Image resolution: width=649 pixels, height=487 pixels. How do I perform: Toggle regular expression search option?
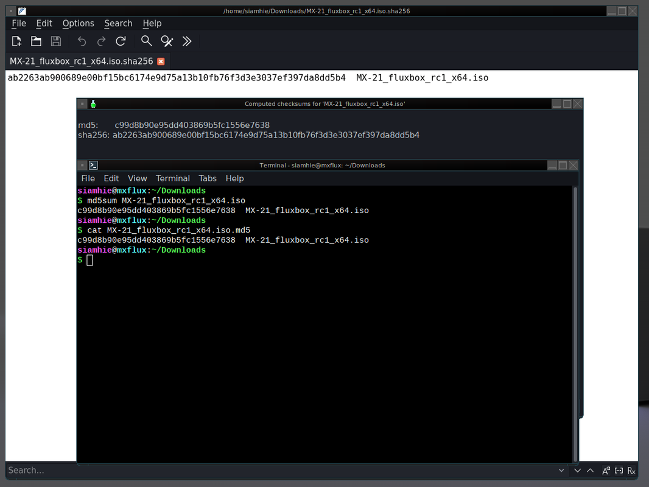[631, 471]
